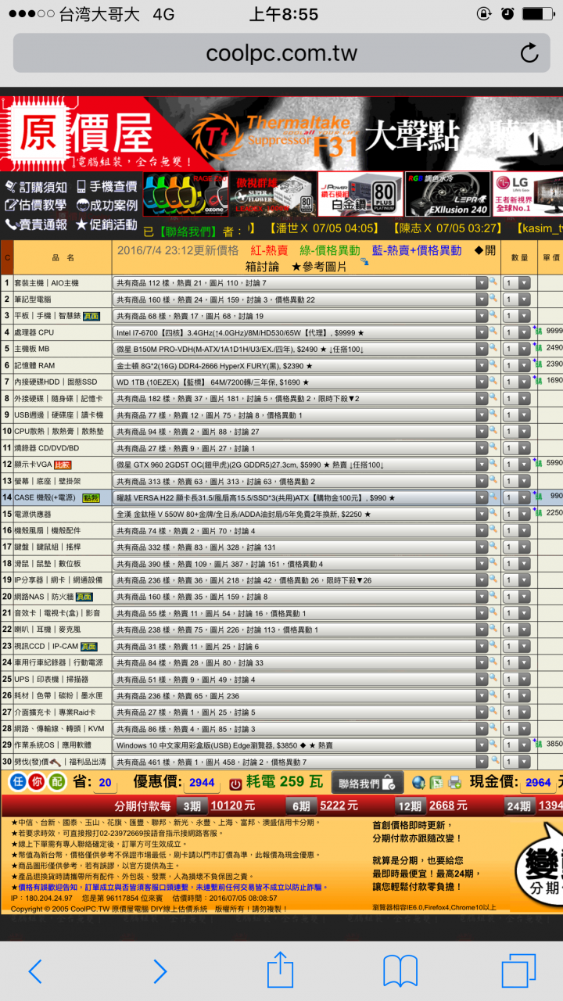The image size is (563, 1001).
Task: Open the 內接硬碟HDD product dropdown
Action: click(299, 382)
